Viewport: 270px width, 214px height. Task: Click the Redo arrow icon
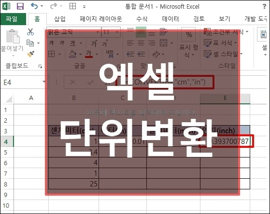click(54, 6)
